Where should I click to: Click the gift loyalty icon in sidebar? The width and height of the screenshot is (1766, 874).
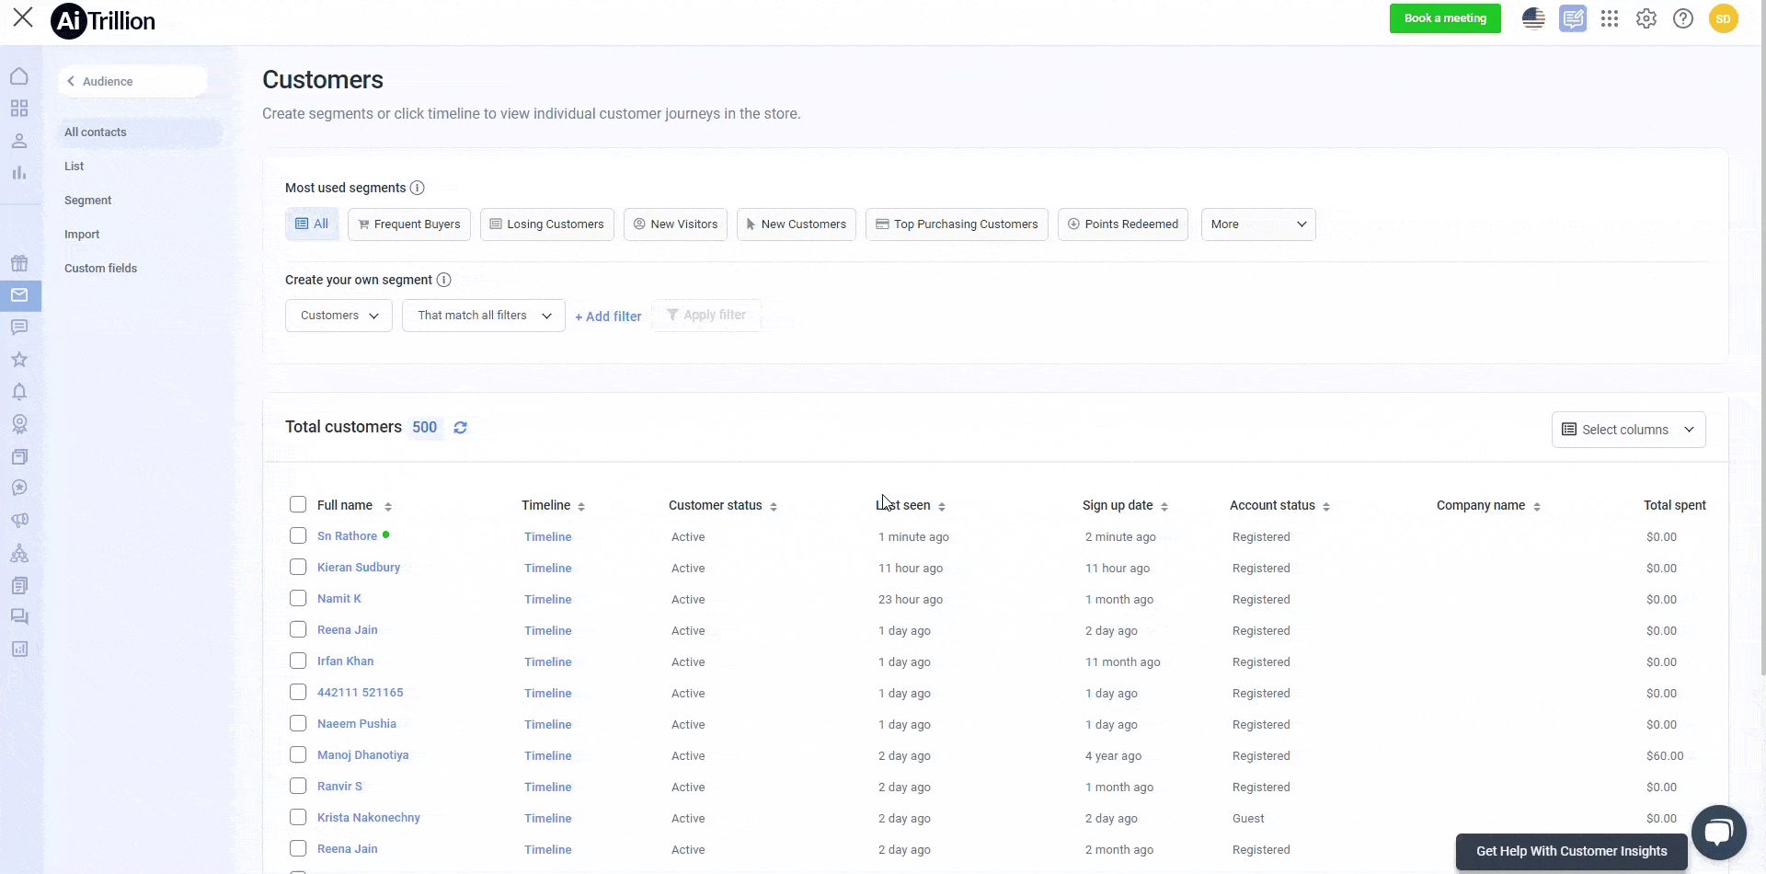tap(19, 263)
